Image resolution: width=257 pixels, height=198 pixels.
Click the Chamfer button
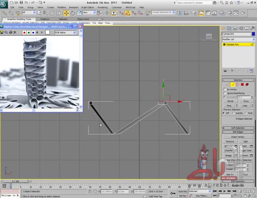[x=229, y=151]
